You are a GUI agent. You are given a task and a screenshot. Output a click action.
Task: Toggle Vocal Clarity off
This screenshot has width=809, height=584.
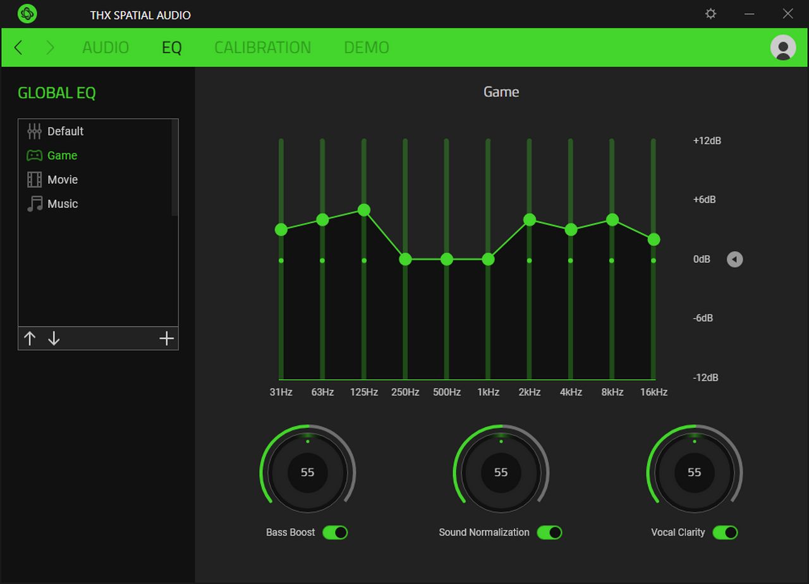point(725,532)
